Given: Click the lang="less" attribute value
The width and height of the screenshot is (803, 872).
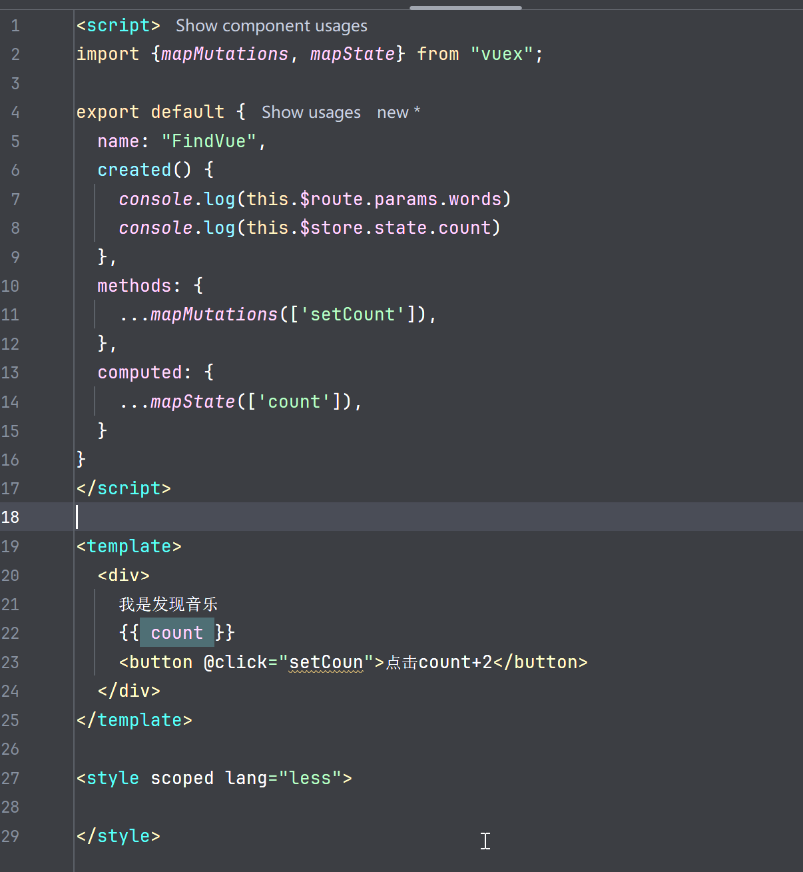Looking at the screenshot, I should [310, 778].
